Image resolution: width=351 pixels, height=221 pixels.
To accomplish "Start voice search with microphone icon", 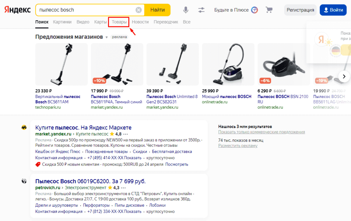I will pyautogui.click(x=185, y=10).
